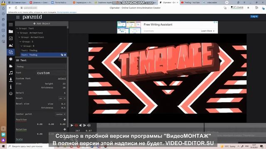This screenshot has width=266, height=149.
Task: Click the address bar panzoid.com
Action: tap(30, 8)
